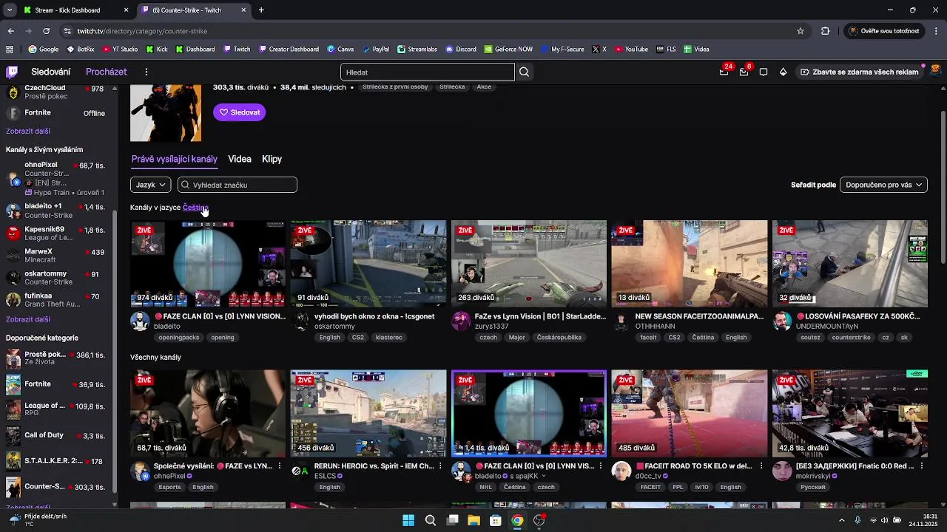
Task: Reload the page with browser refresh button
Action: pos(46,31)
